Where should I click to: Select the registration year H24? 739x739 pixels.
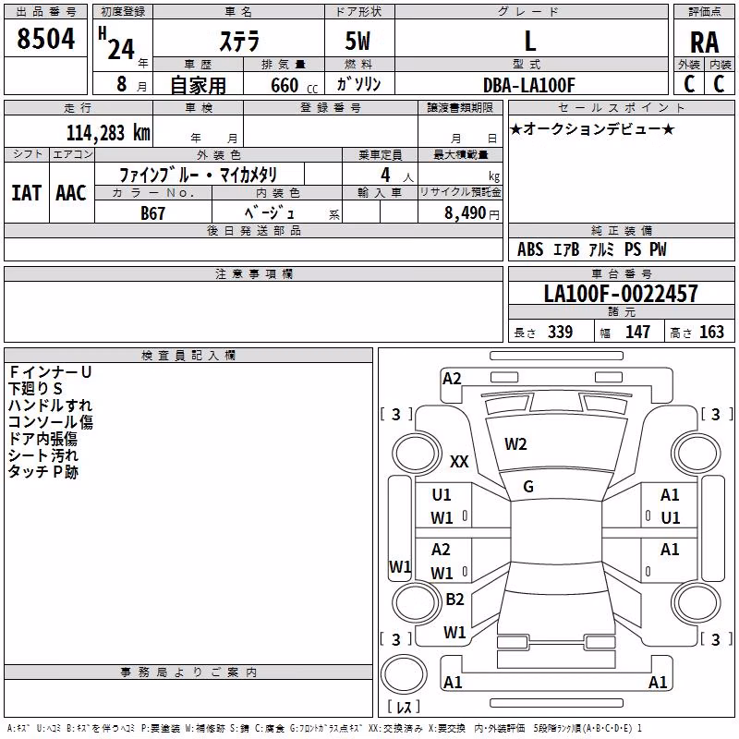point(116,44)
